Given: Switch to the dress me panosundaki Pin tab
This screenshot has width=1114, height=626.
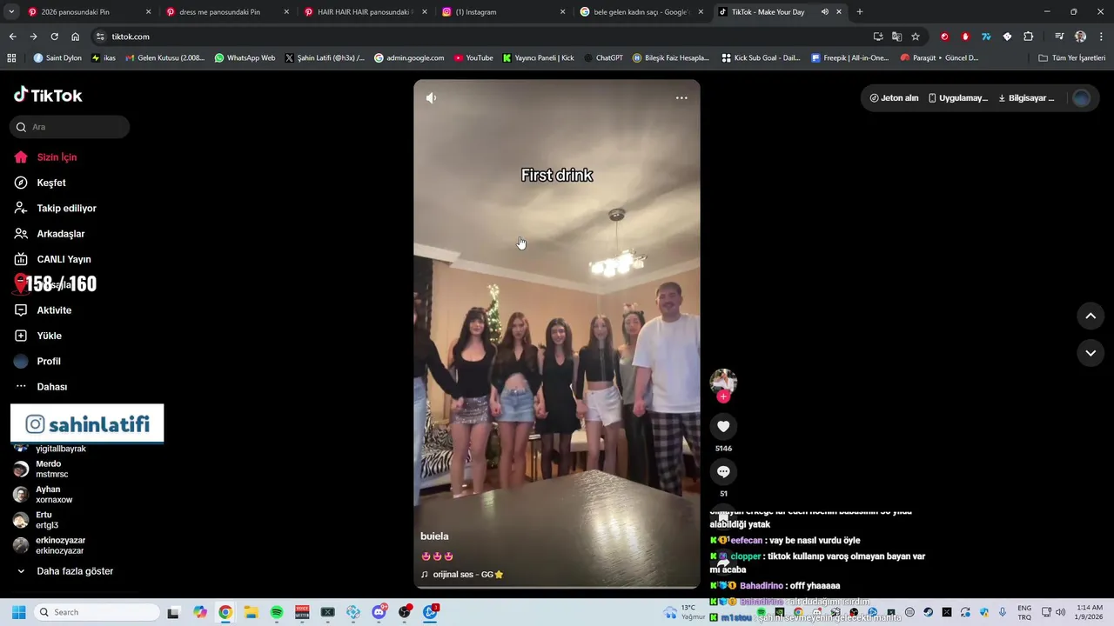Looking at the screenshot, I should (x=226, y=12).
